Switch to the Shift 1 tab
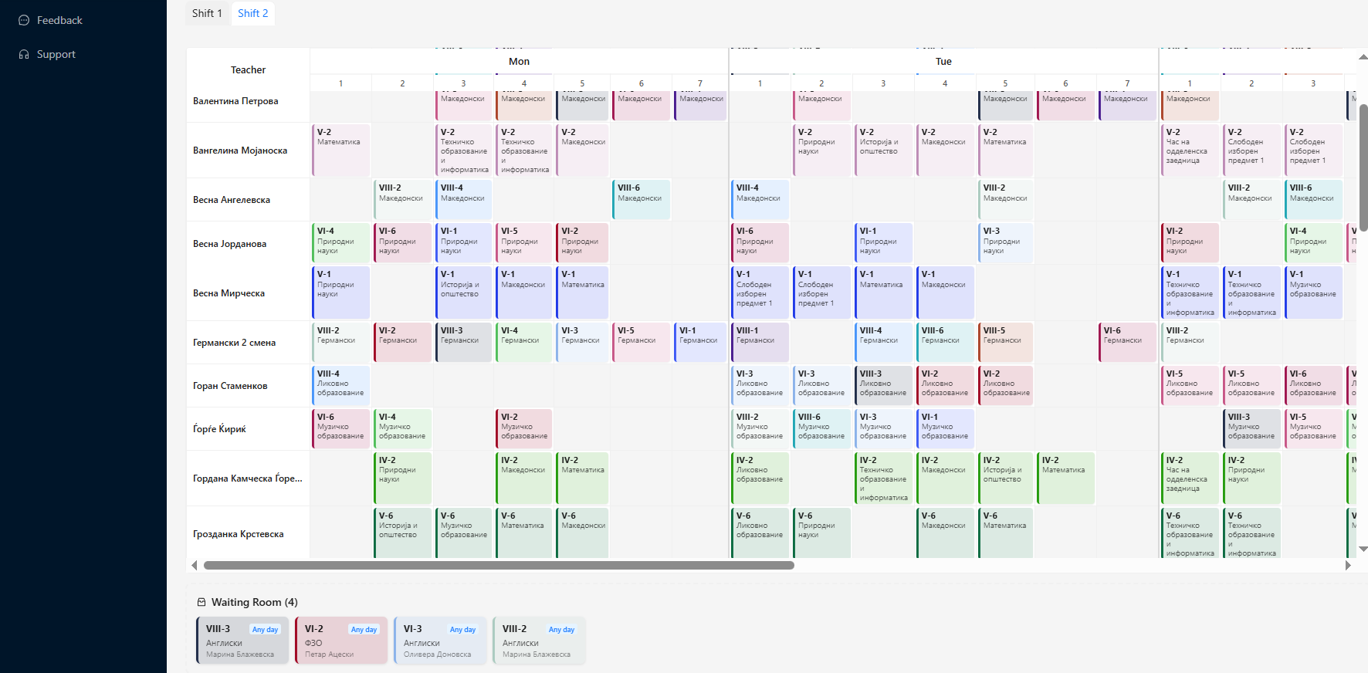 click(207, 13)
